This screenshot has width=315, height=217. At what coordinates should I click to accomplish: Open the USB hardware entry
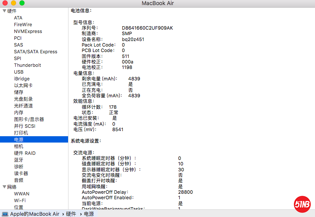(x=19, y=72)
